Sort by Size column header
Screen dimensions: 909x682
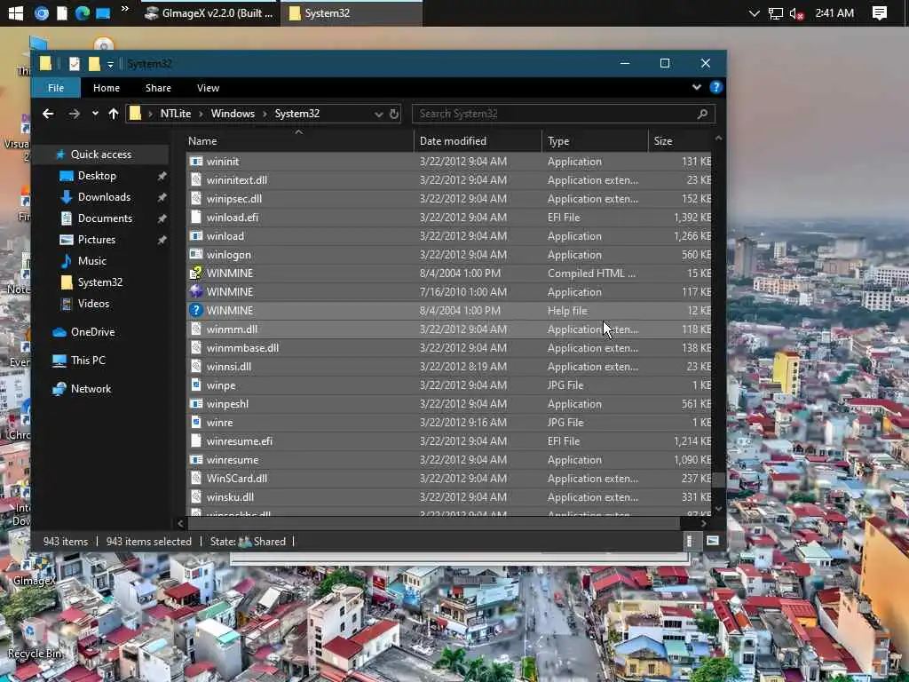(679, 141)
